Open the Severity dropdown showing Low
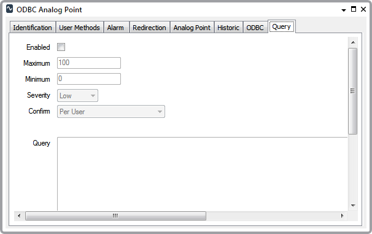This screenshot has width=372, height=234. point(77,96)
